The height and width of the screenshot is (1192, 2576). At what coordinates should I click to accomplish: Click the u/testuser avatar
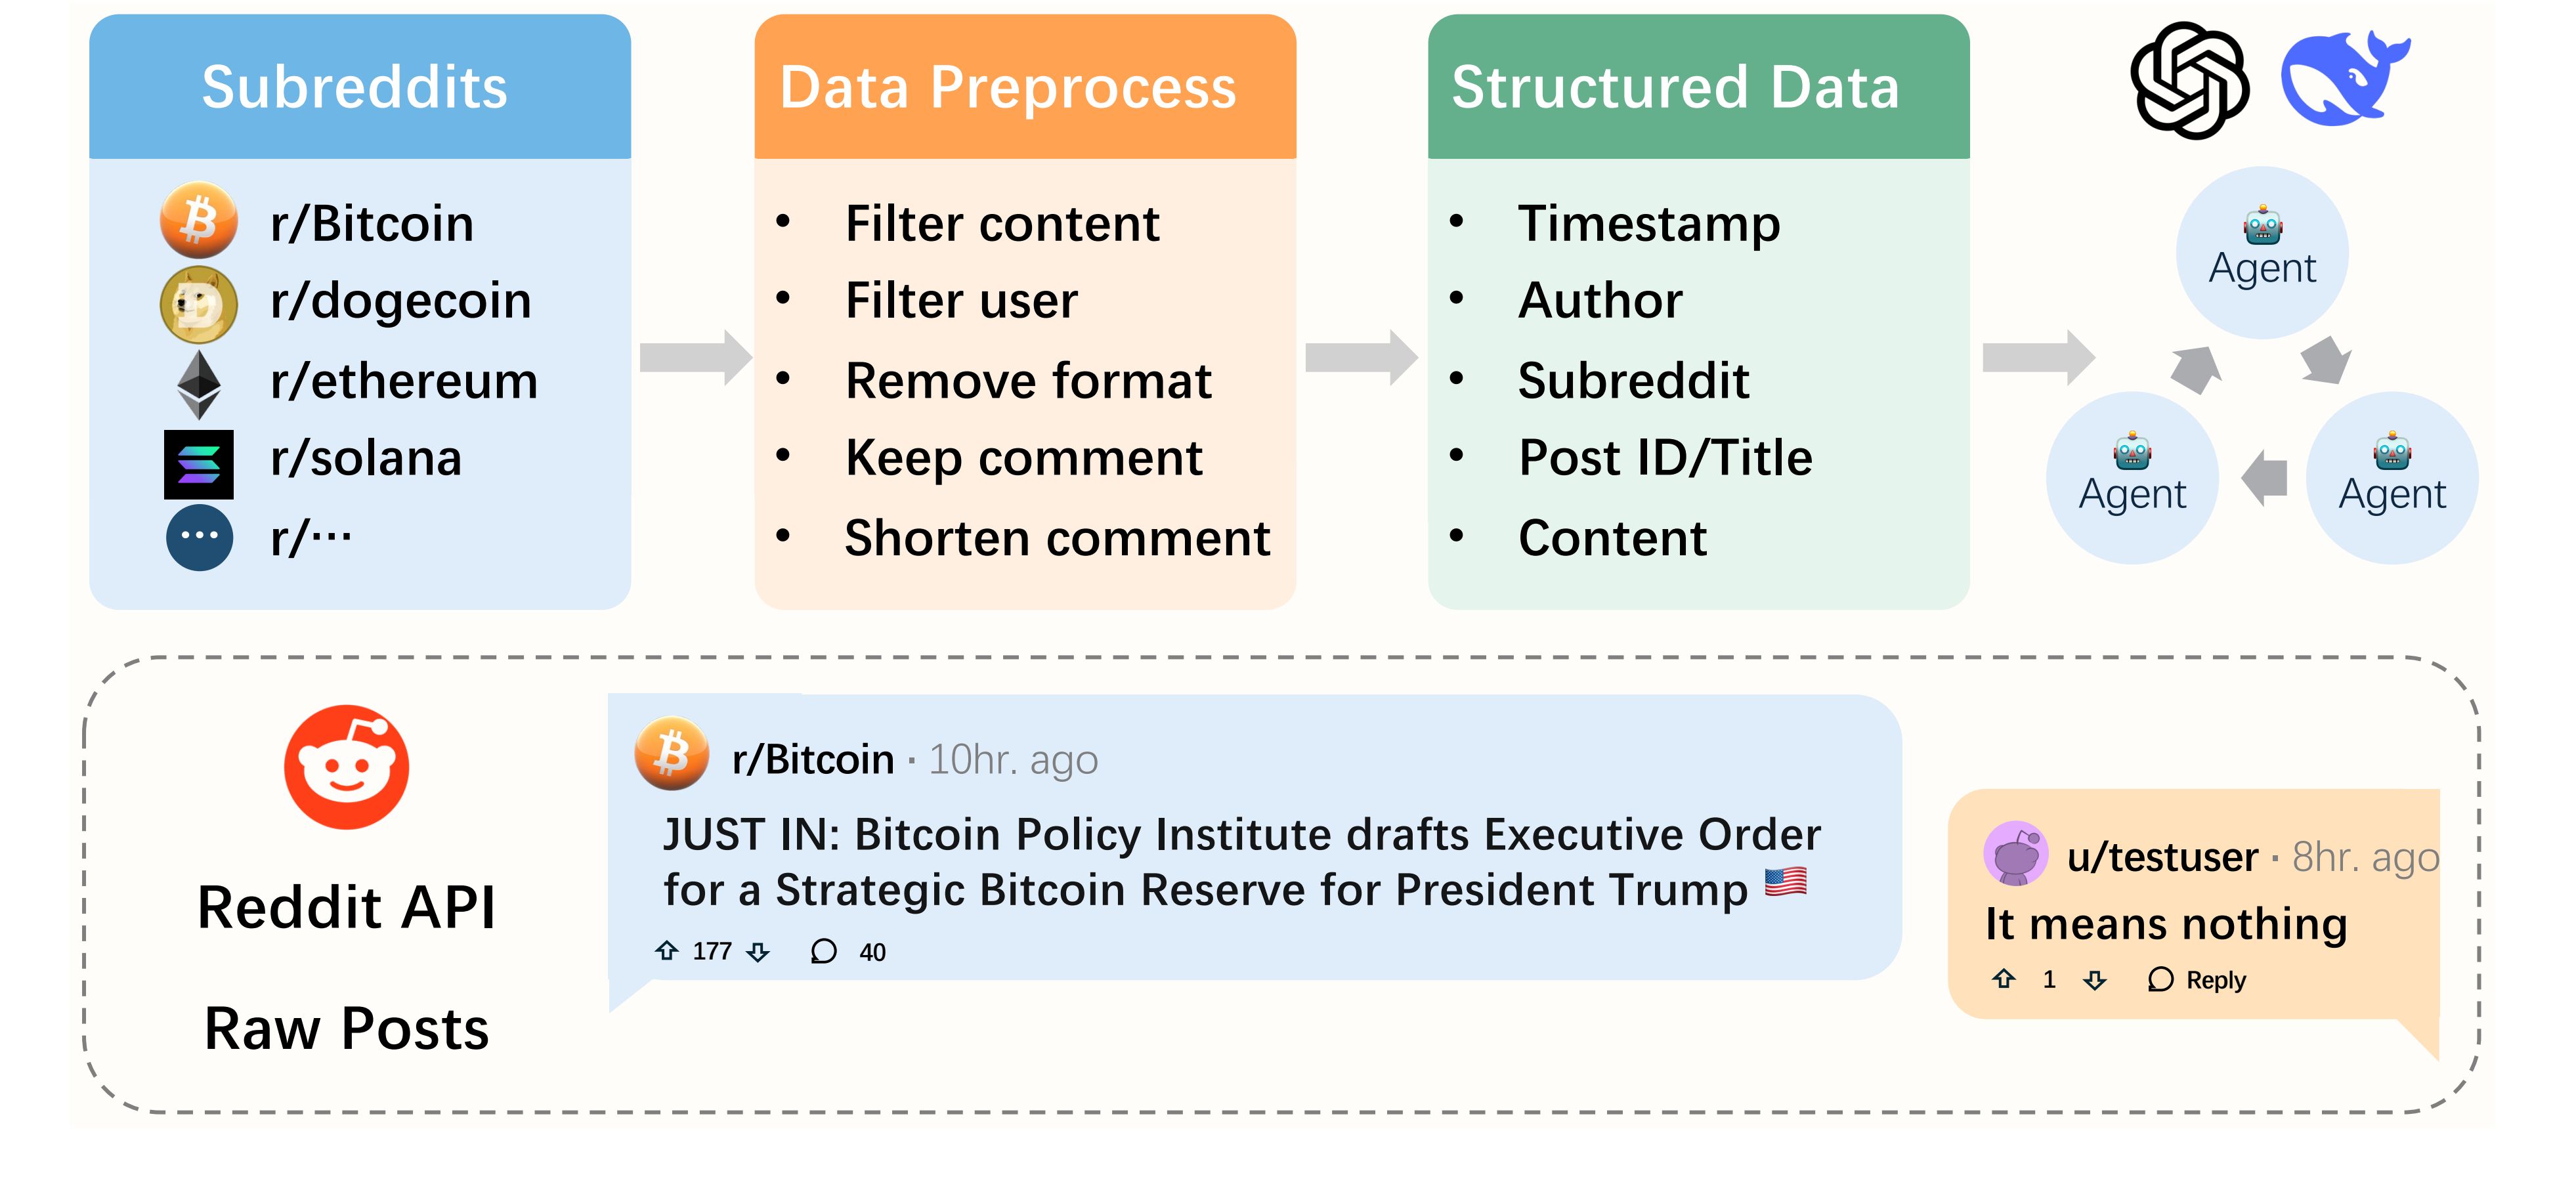2016,853
